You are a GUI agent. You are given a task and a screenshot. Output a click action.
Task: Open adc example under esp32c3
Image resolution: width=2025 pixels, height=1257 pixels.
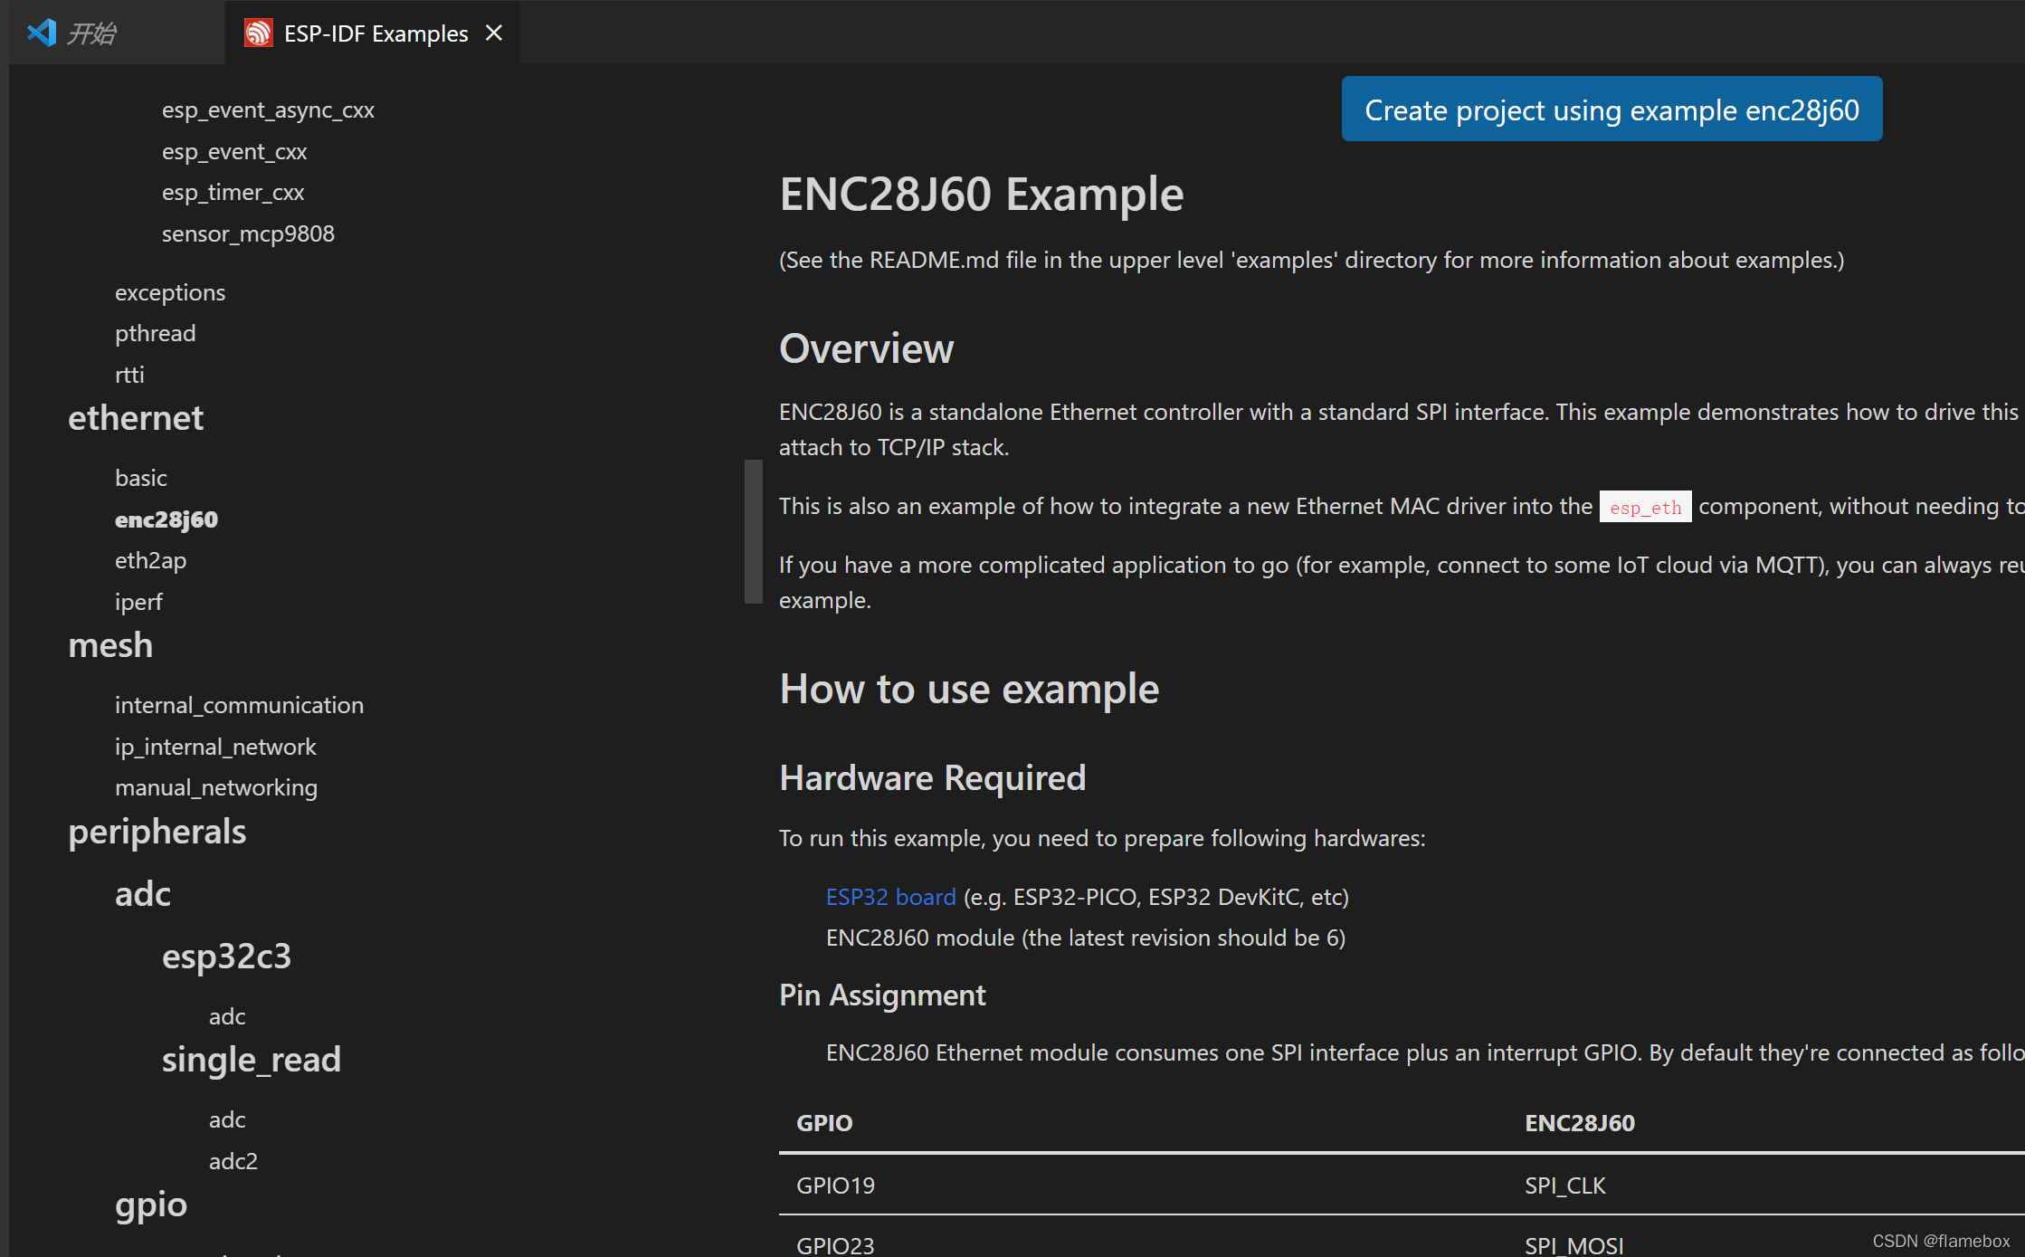click(227, 1017)
